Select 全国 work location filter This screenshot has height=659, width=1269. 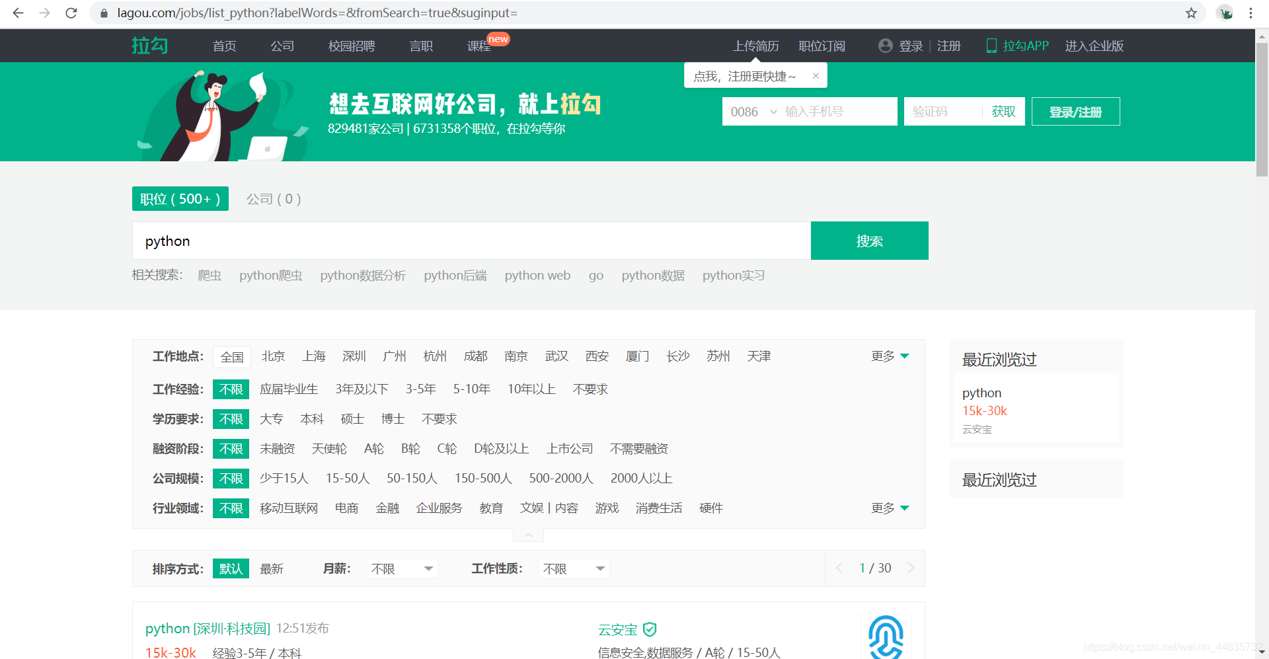232,357
